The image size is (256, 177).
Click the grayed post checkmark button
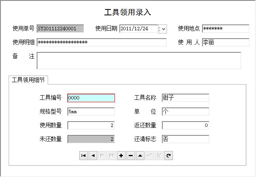pos(150,156)
